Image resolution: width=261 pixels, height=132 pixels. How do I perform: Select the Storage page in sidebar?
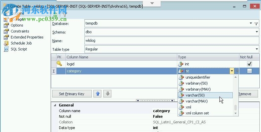coord(17,19)
